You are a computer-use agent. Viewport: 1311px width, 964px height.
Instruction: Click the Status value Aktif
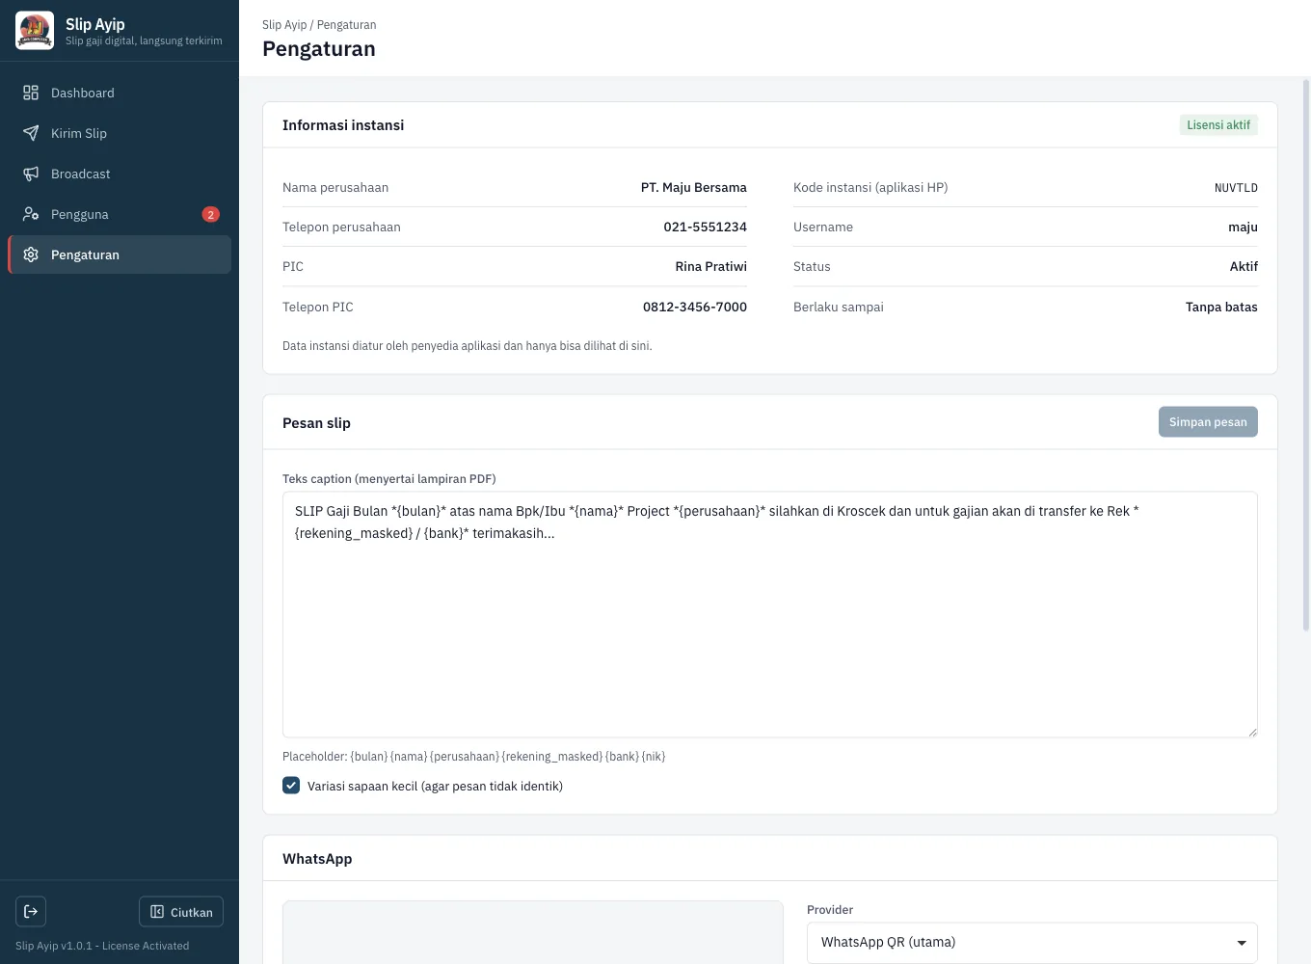click(1244, 266)
